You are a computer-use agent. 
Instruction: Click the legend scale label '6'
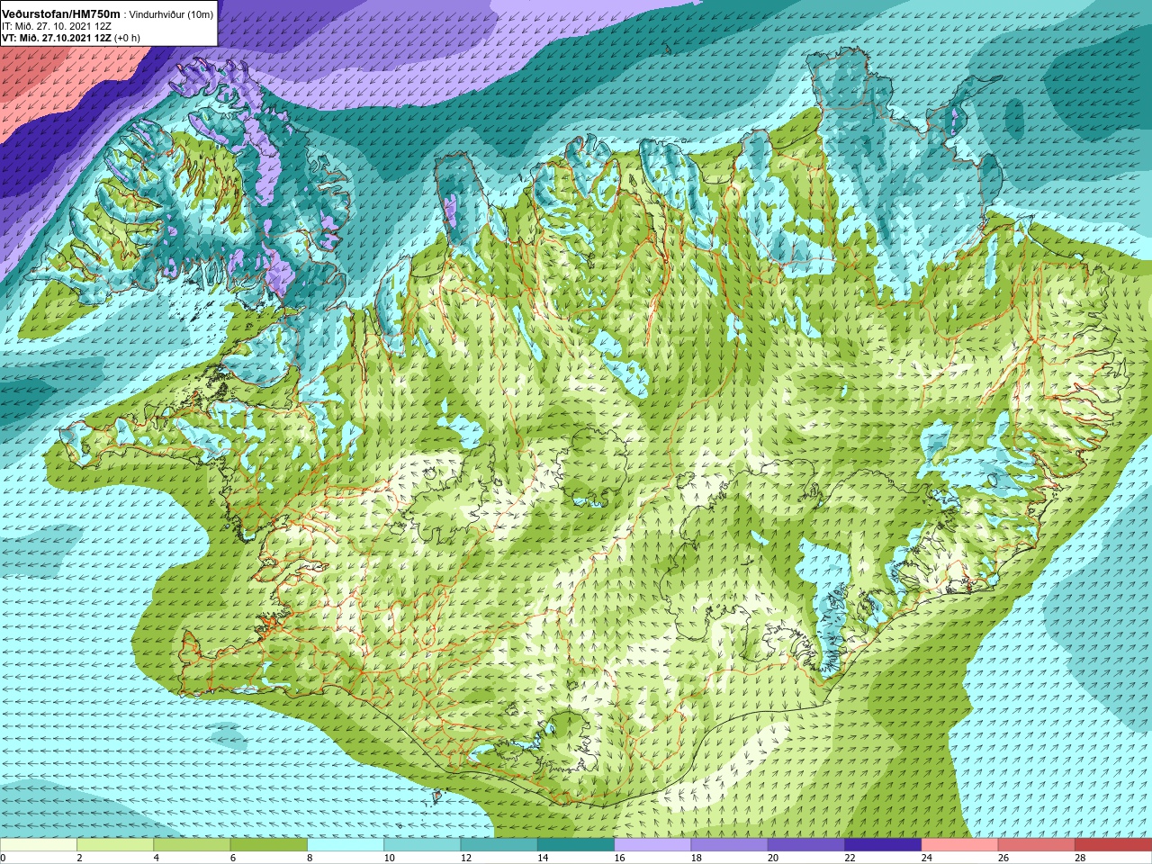point(234,858)
